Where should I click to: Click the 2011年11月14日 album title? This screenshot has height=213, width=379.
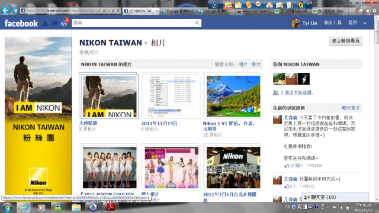click(159, 124)
